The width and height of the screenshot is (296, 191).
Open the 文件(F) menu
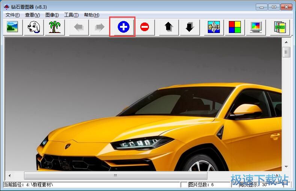tap(13, 15)
